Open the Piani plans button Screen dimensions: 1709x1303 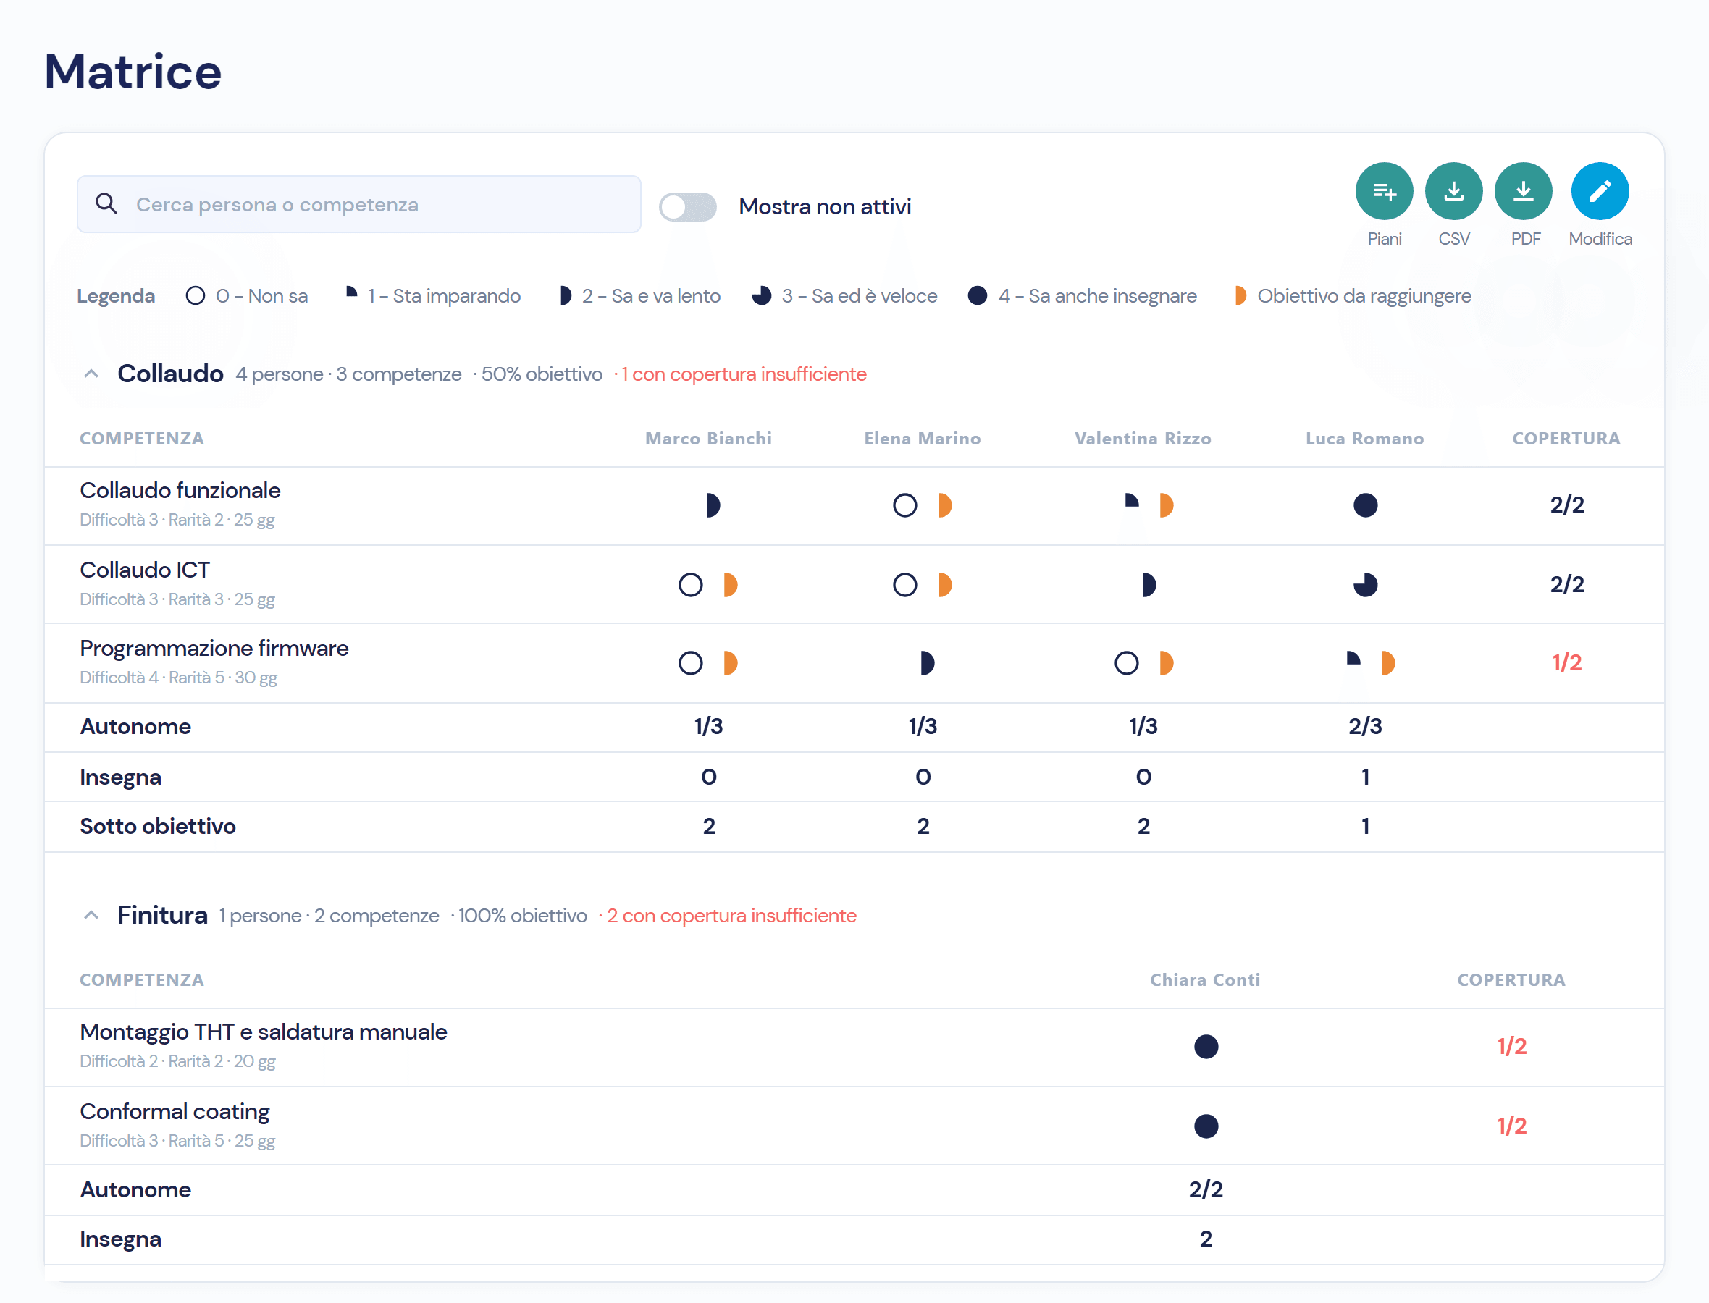tap(1383, 191)
